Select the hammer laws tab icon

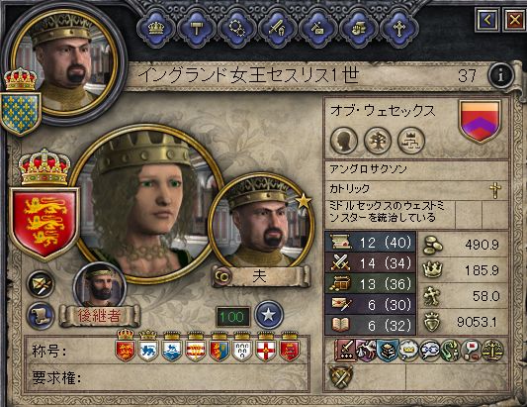pos(197,29)
